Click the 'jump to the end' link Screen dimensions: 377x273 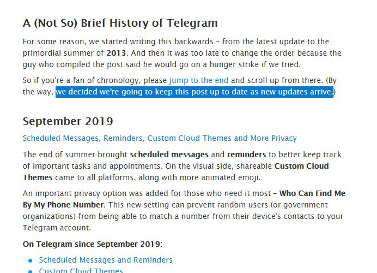[199, 81]
